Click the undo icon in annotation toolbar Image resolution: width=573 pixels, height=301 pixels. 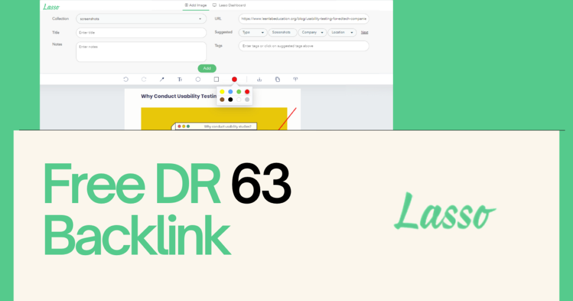126,79
